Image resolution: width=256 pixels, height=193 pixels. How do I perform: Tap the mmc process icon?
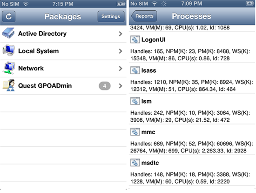tap(135, 132)
